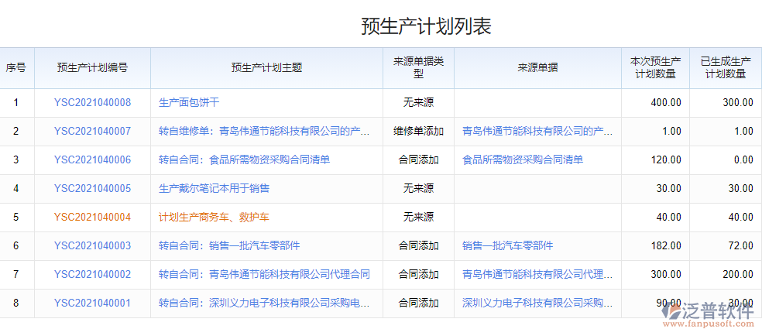Click the 预生产计划主题 column header
The image size is (762, 336).
point(266,67)
